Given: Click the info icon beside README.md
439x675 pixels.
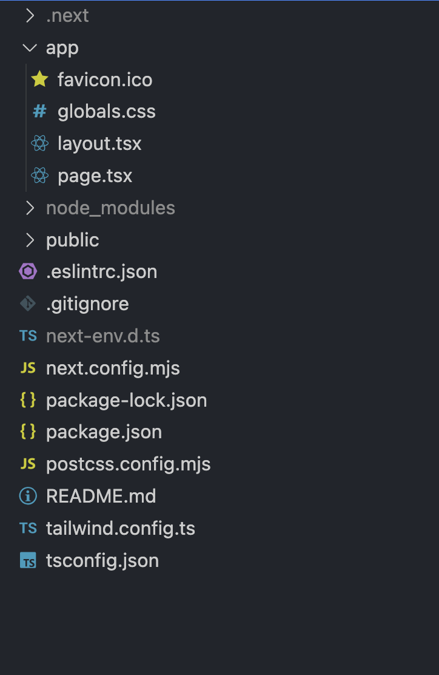Looking at the screenshot, I should (x=28, y=496).
